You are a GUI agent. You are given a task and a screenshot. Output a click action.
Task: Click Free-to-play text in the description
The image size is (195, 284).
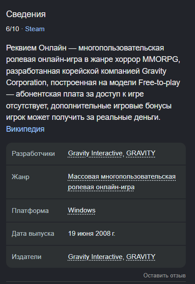pos(159,83)
